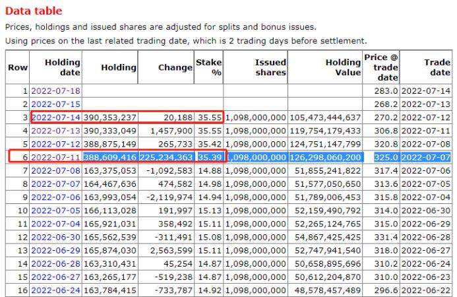
Task: Open holding date 2022-06-28
Action: click(x=55, y=264)
